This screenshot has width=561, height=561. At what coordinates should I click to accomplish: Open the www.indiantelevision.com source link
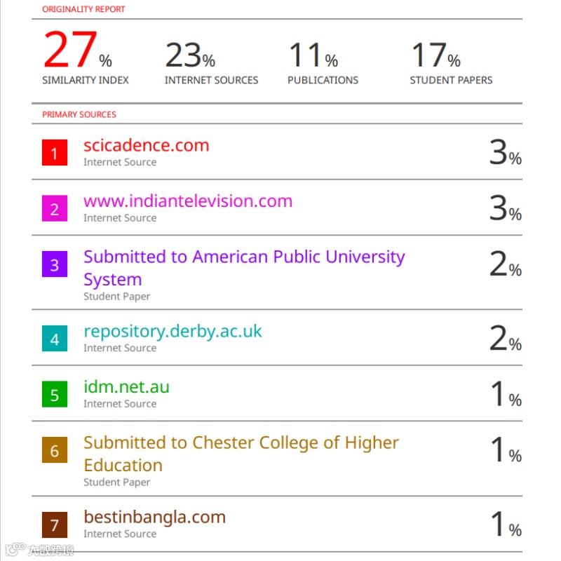tap(188, 201)
